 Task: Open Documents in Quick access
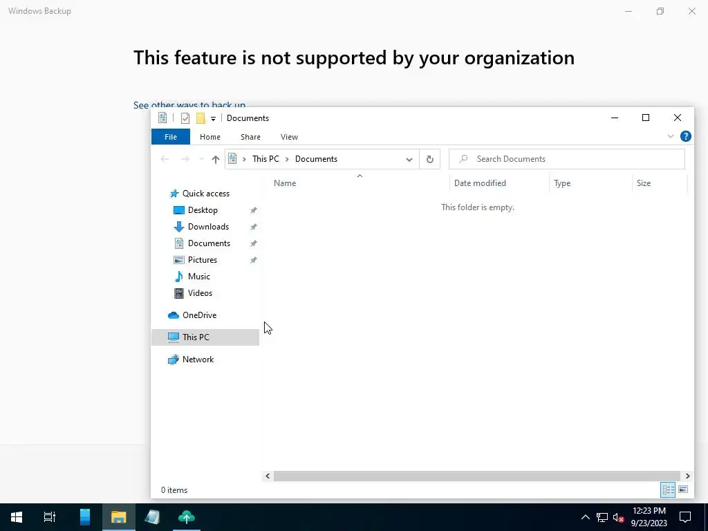click(209, 243)
